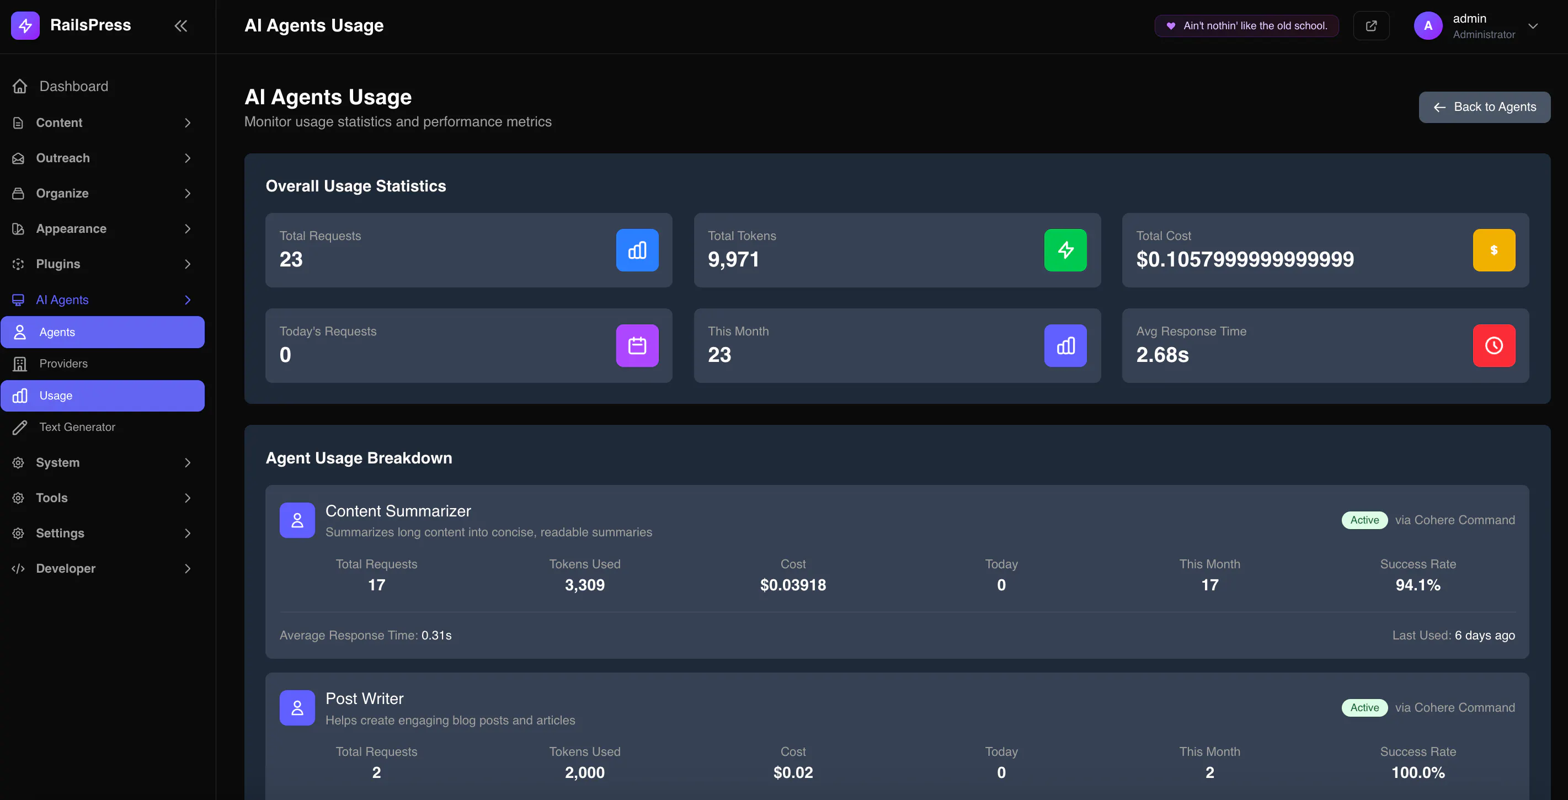
Task: Click the Dashboard home icon
Action: [20, 87]
